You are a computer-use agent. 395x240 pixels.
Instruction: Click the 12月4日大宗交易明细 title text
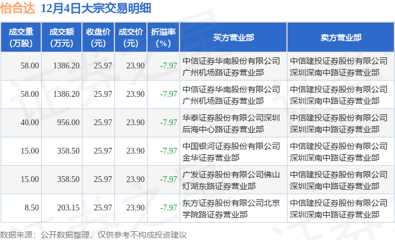click(x=96, y=8)
